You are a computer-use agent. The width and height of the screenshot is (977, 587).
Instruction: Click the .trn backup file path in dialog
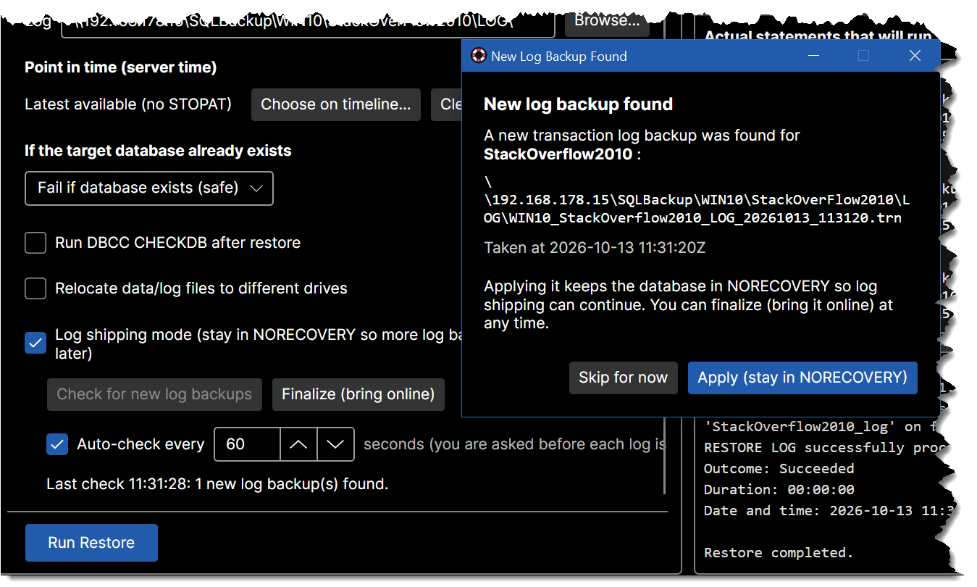point(697,199)
